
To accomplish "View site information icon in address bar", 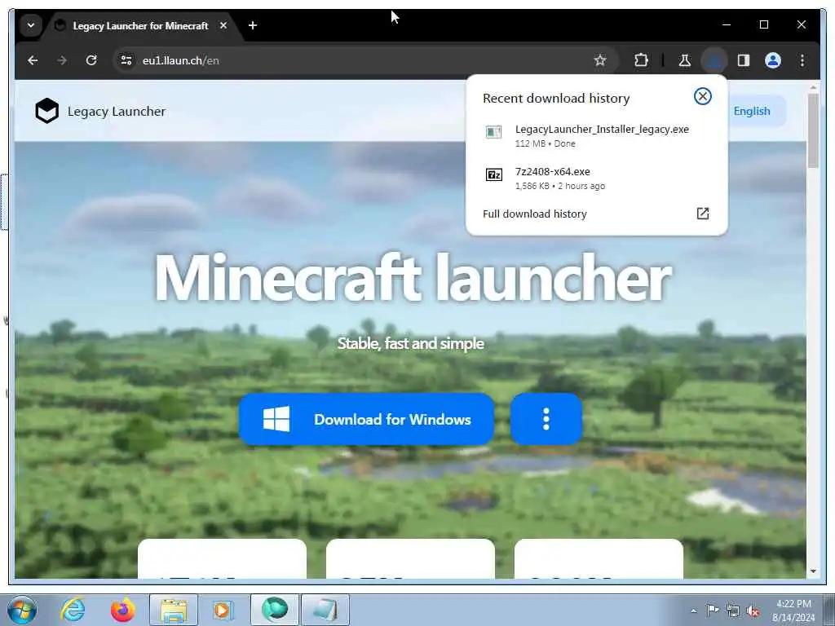I will click(x=126, y=60).
